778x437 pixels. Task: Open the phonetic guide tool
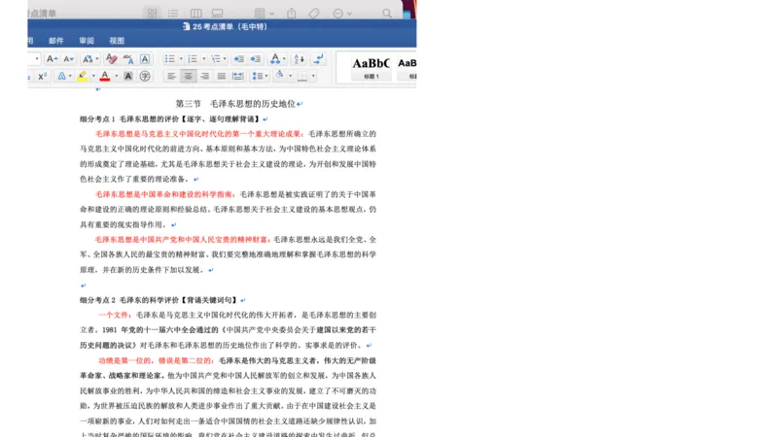click(128, 59)
